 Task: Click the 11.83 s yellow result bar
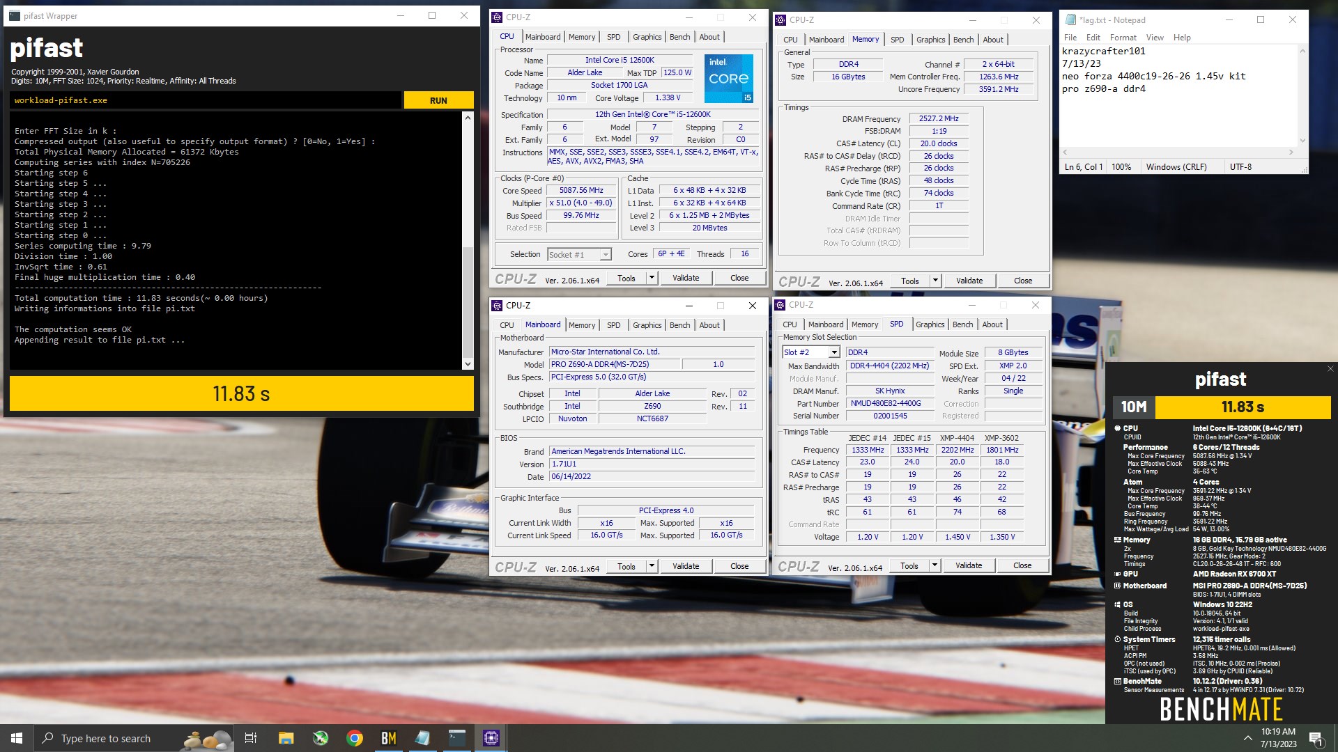point(241,394)
